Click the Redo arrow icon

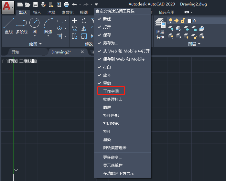click(x=86, y=5)
